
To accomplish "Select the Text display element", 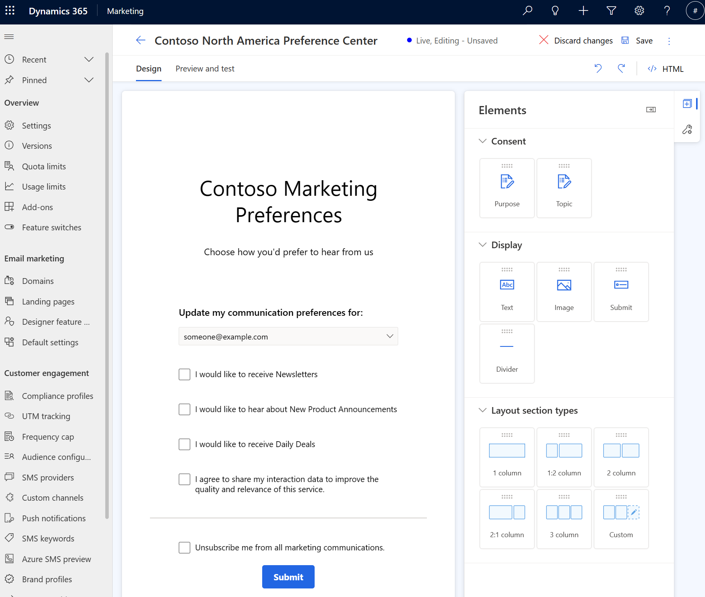I will (507, 292).
